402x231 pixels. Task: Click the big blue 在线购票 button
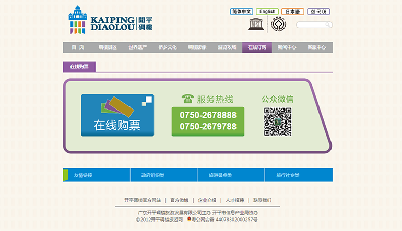pyautogui.click(x=117, y=115)
